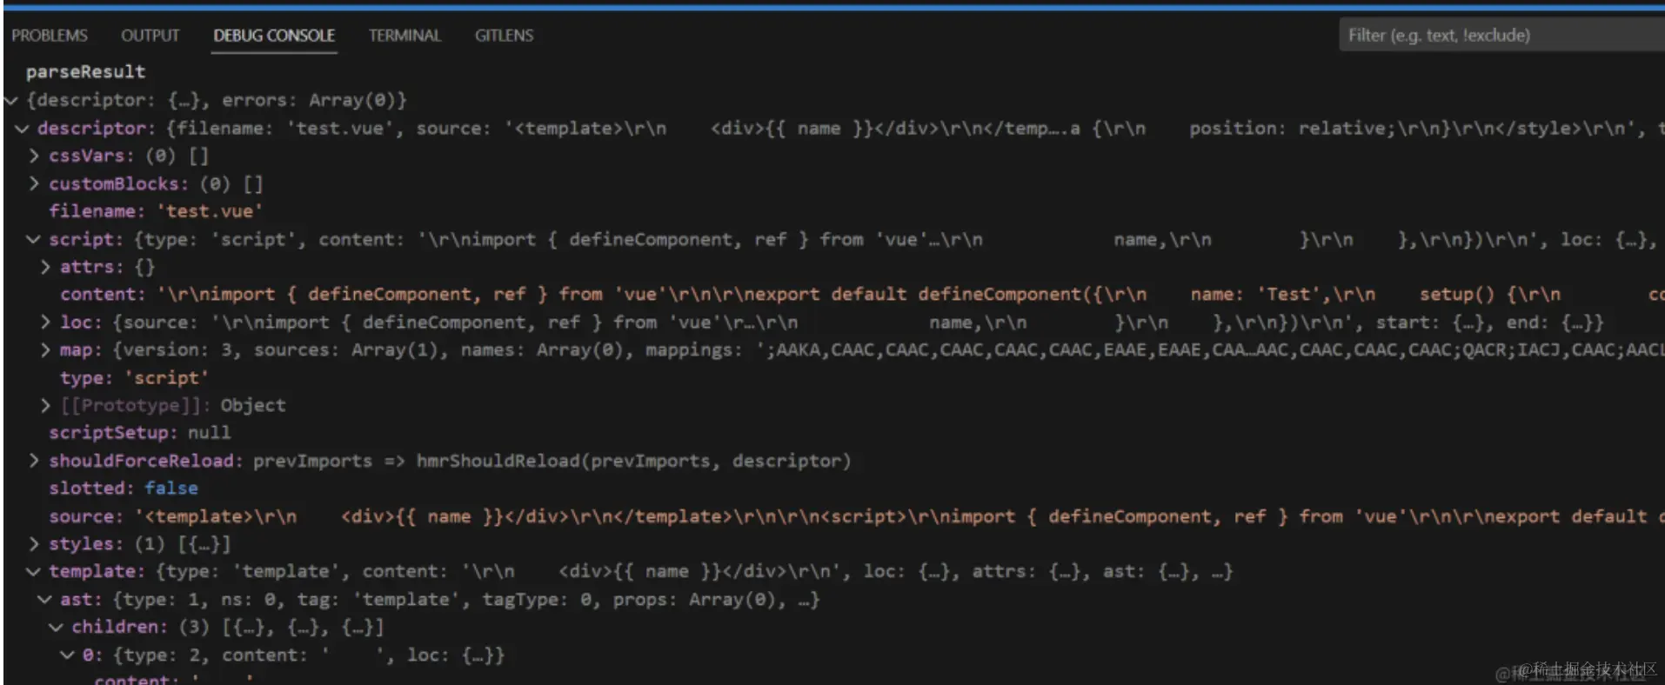Focus the debug console Filter field

[x=1501, y=36]
